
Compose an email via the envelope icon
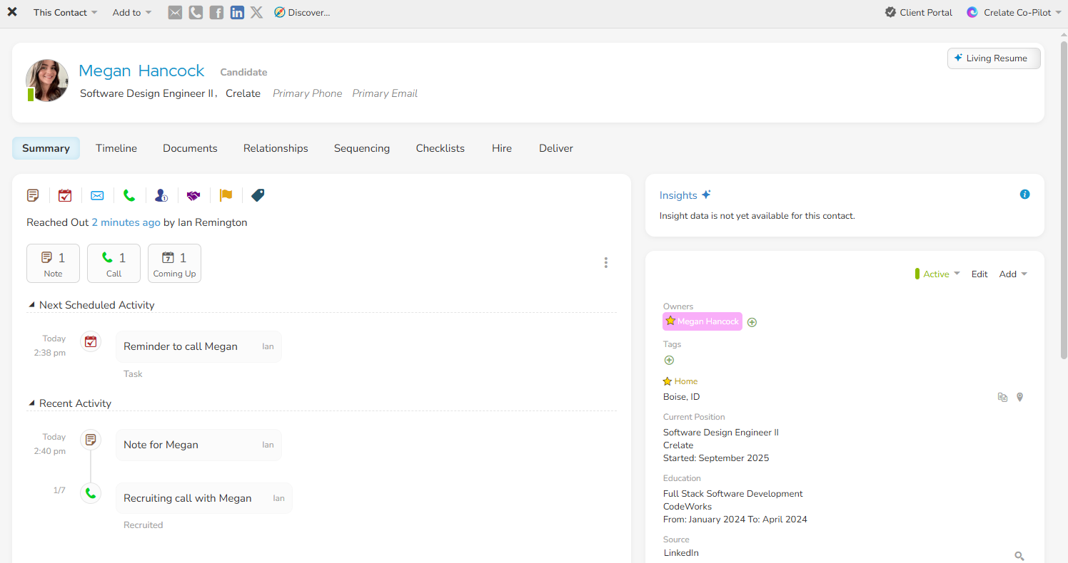[97, 195]
